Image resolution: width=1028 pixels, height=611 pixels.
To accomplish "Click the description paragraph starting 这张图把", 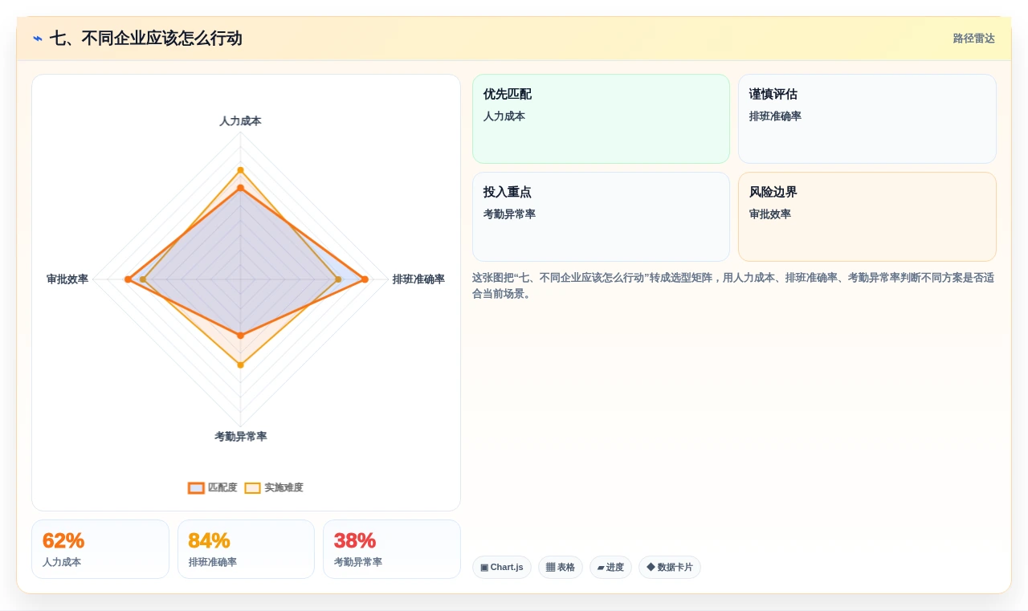I will 733,286.
